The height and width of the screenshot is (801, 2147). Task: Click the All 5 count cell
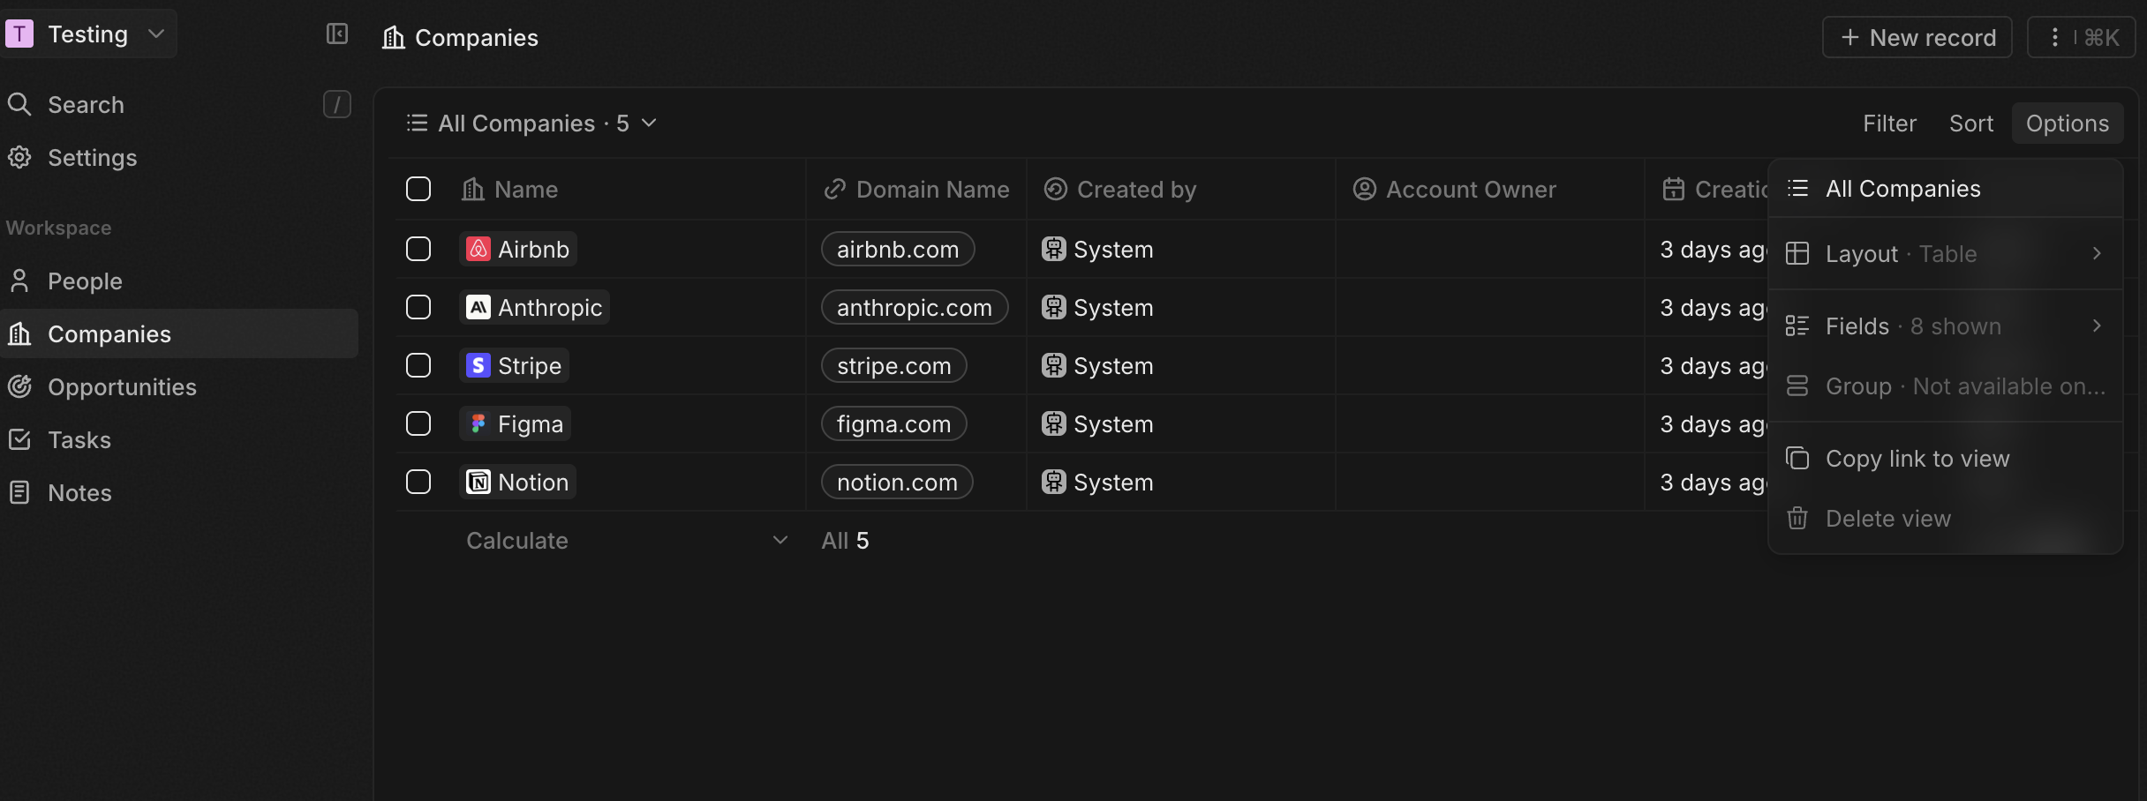[x=845, y=540]
